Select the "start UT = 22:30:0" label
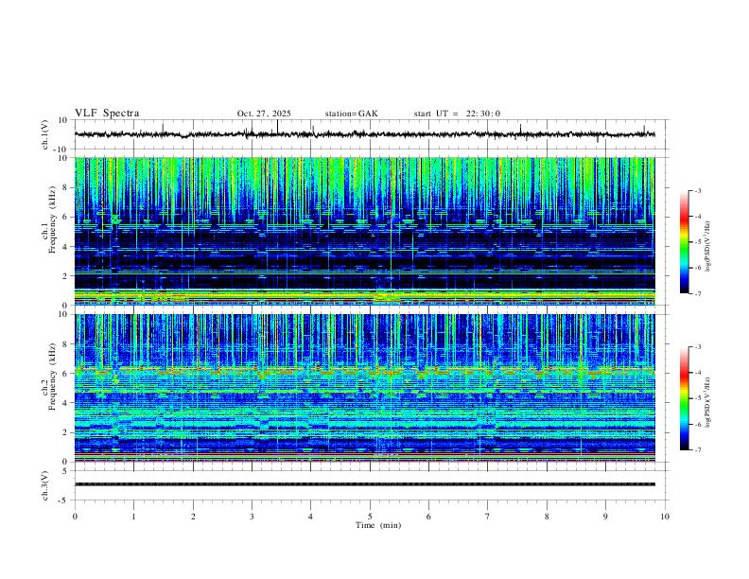The image size is (749, 579). (x=457, y=114)
